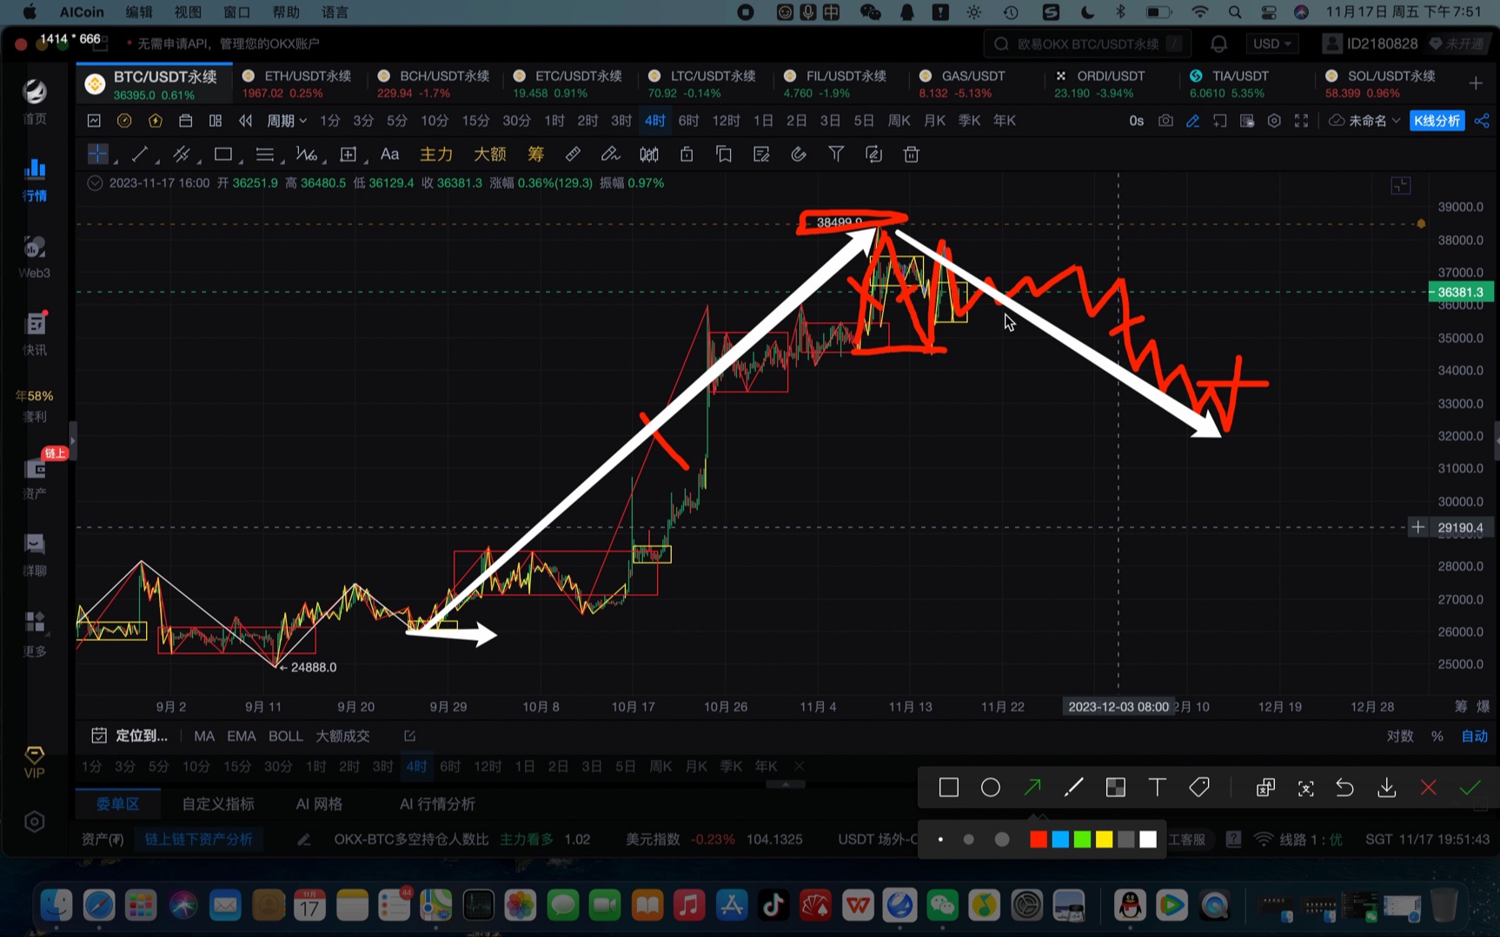Take chart snapshot with camera icon

click(1165, 121)
